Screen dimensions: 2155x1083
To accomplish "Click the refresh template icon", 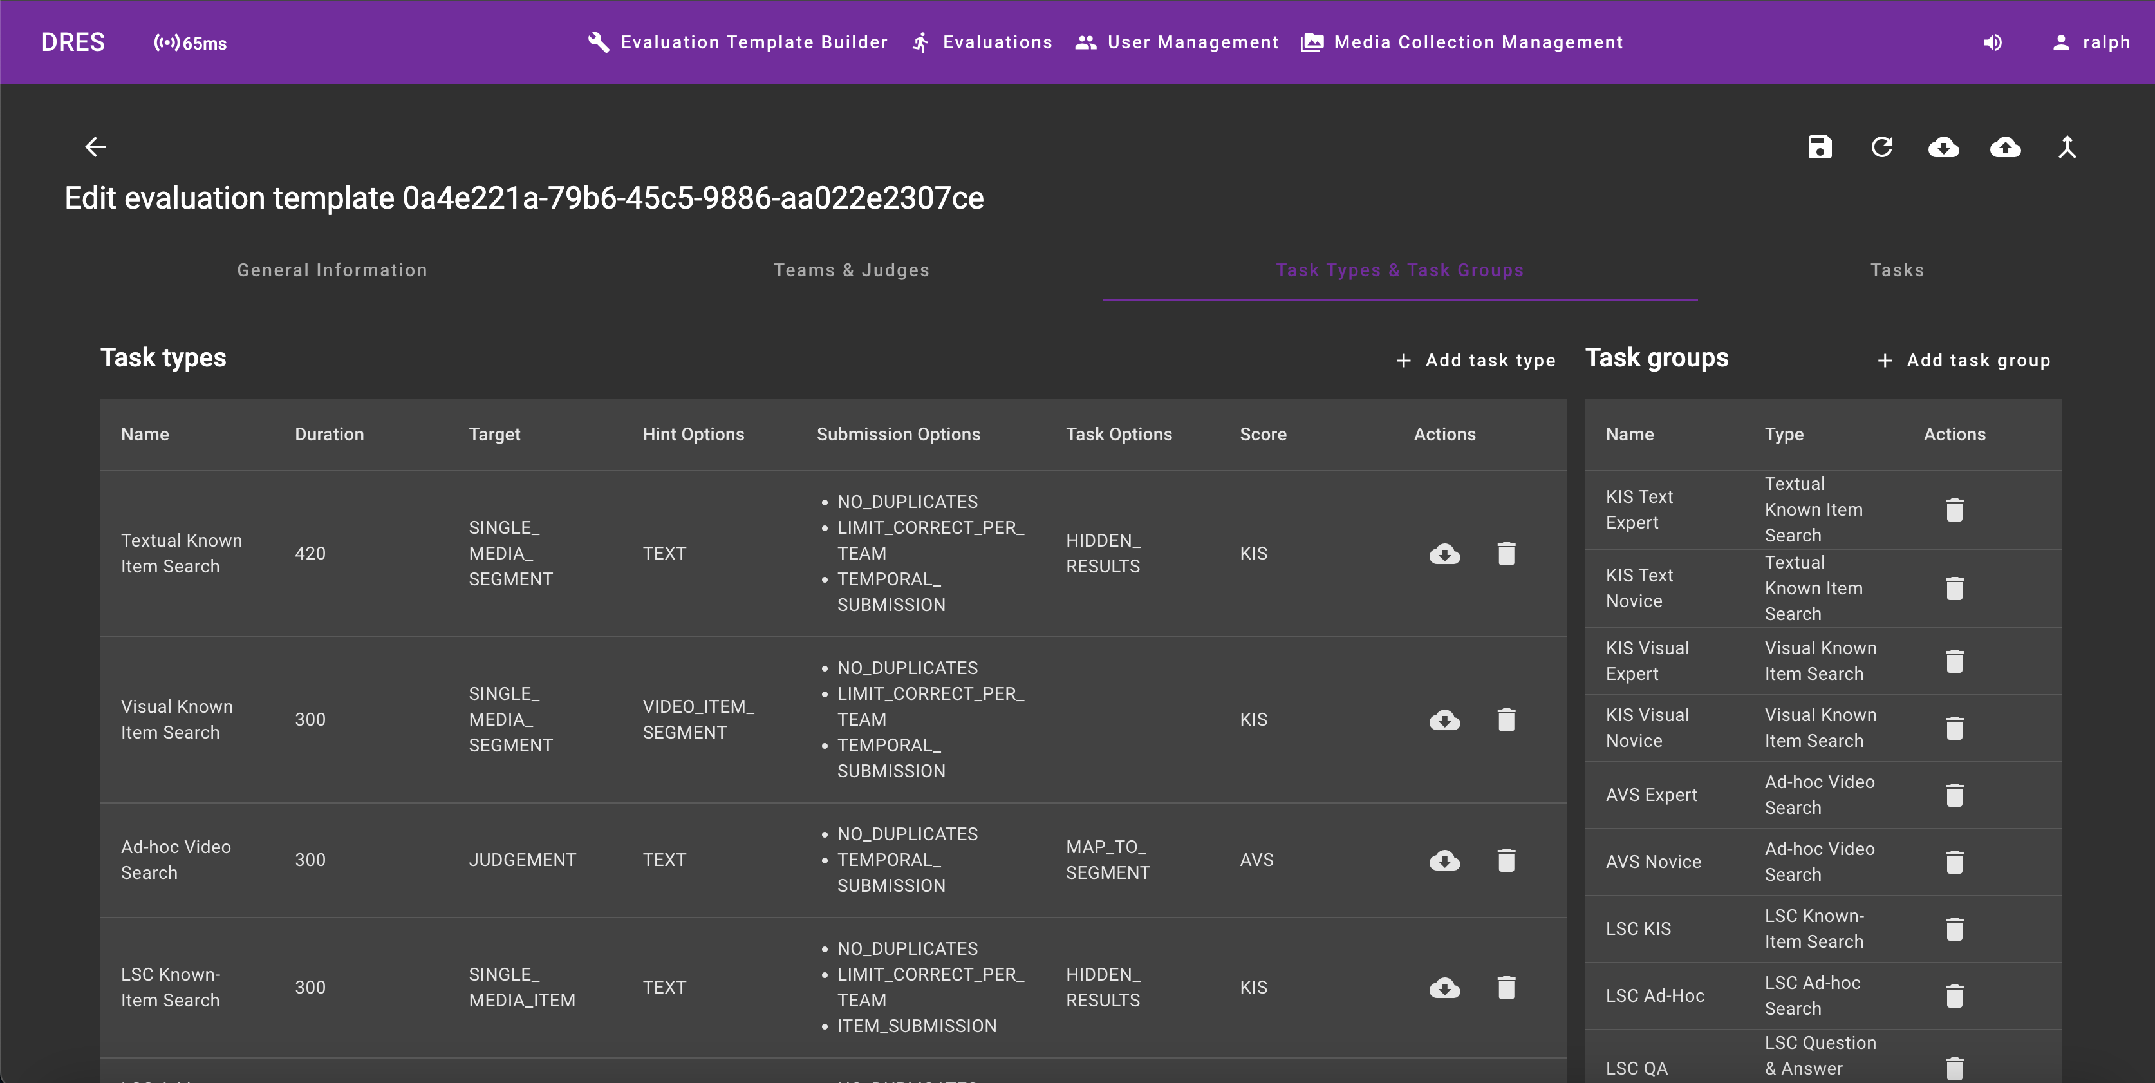I will [x=1881, y=147].
